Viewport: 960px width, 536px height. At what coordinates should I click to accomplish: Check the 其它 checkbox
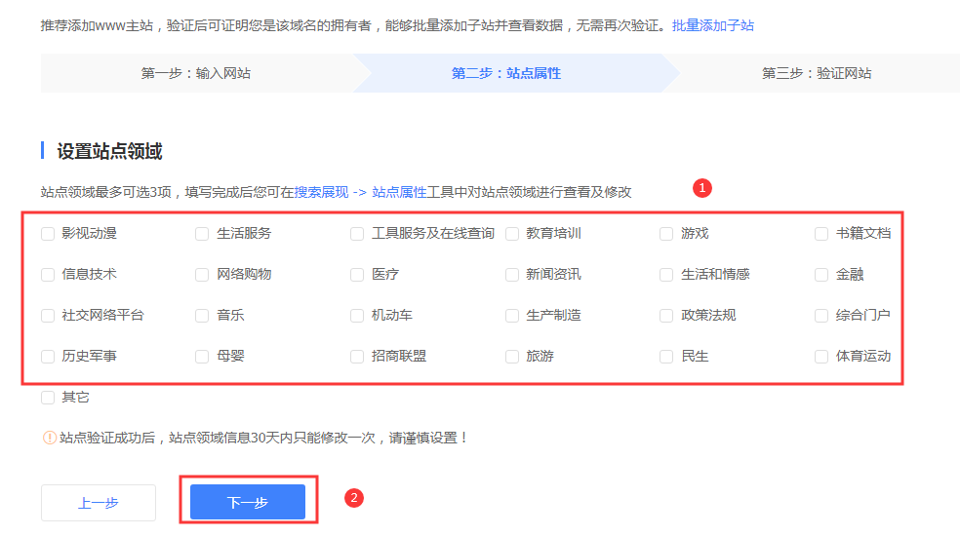click(48, 398)
